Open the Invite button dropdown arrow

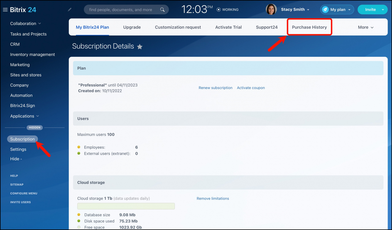point(383,9)
